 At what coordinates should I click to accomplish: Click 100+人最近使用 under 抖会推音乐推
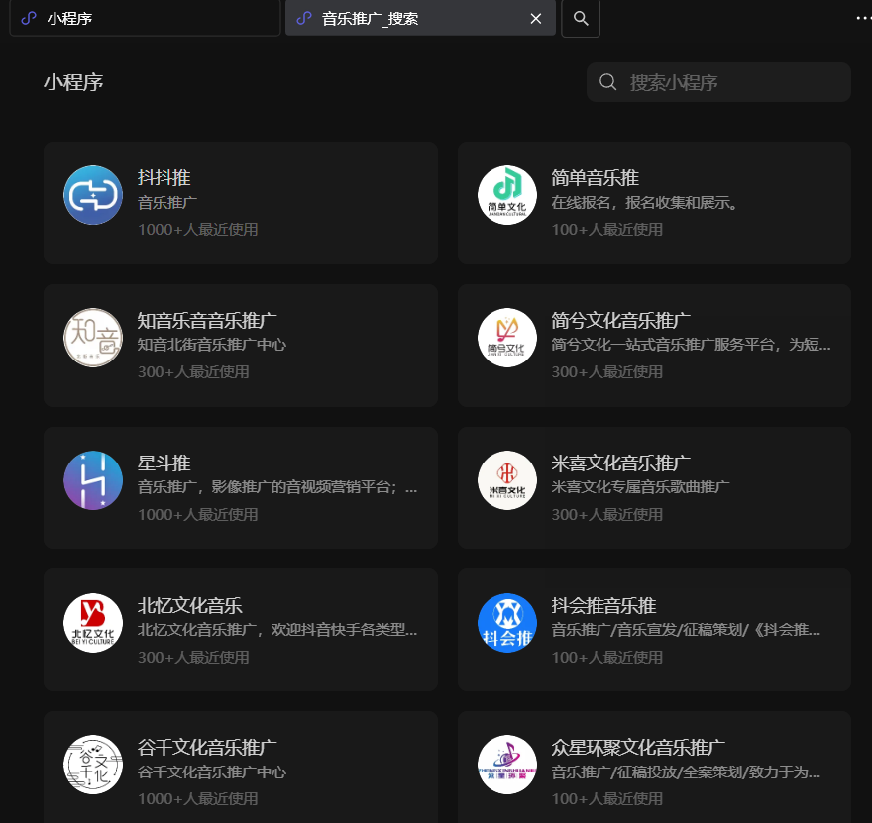tap(606, 658)
